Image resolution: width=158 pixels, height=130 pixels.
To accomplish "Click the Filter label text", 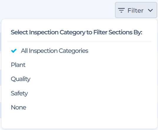I will pos(135,11).
